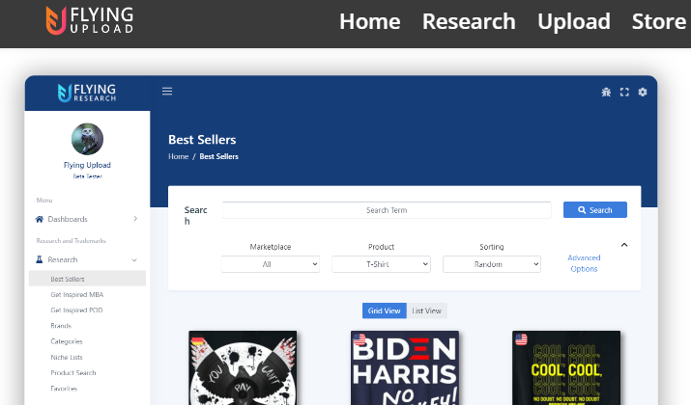This screenshot has width=691, height=405.
Task: Enter fullscreen with the expand icon
Action: click(624, 92)
